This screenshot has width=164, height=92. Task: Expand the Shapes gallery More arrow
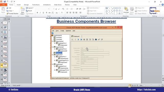click(122, 13)
